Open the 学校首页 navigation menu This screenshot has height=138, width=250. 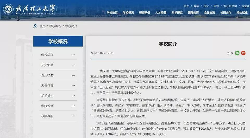click(x=112, y=12)
